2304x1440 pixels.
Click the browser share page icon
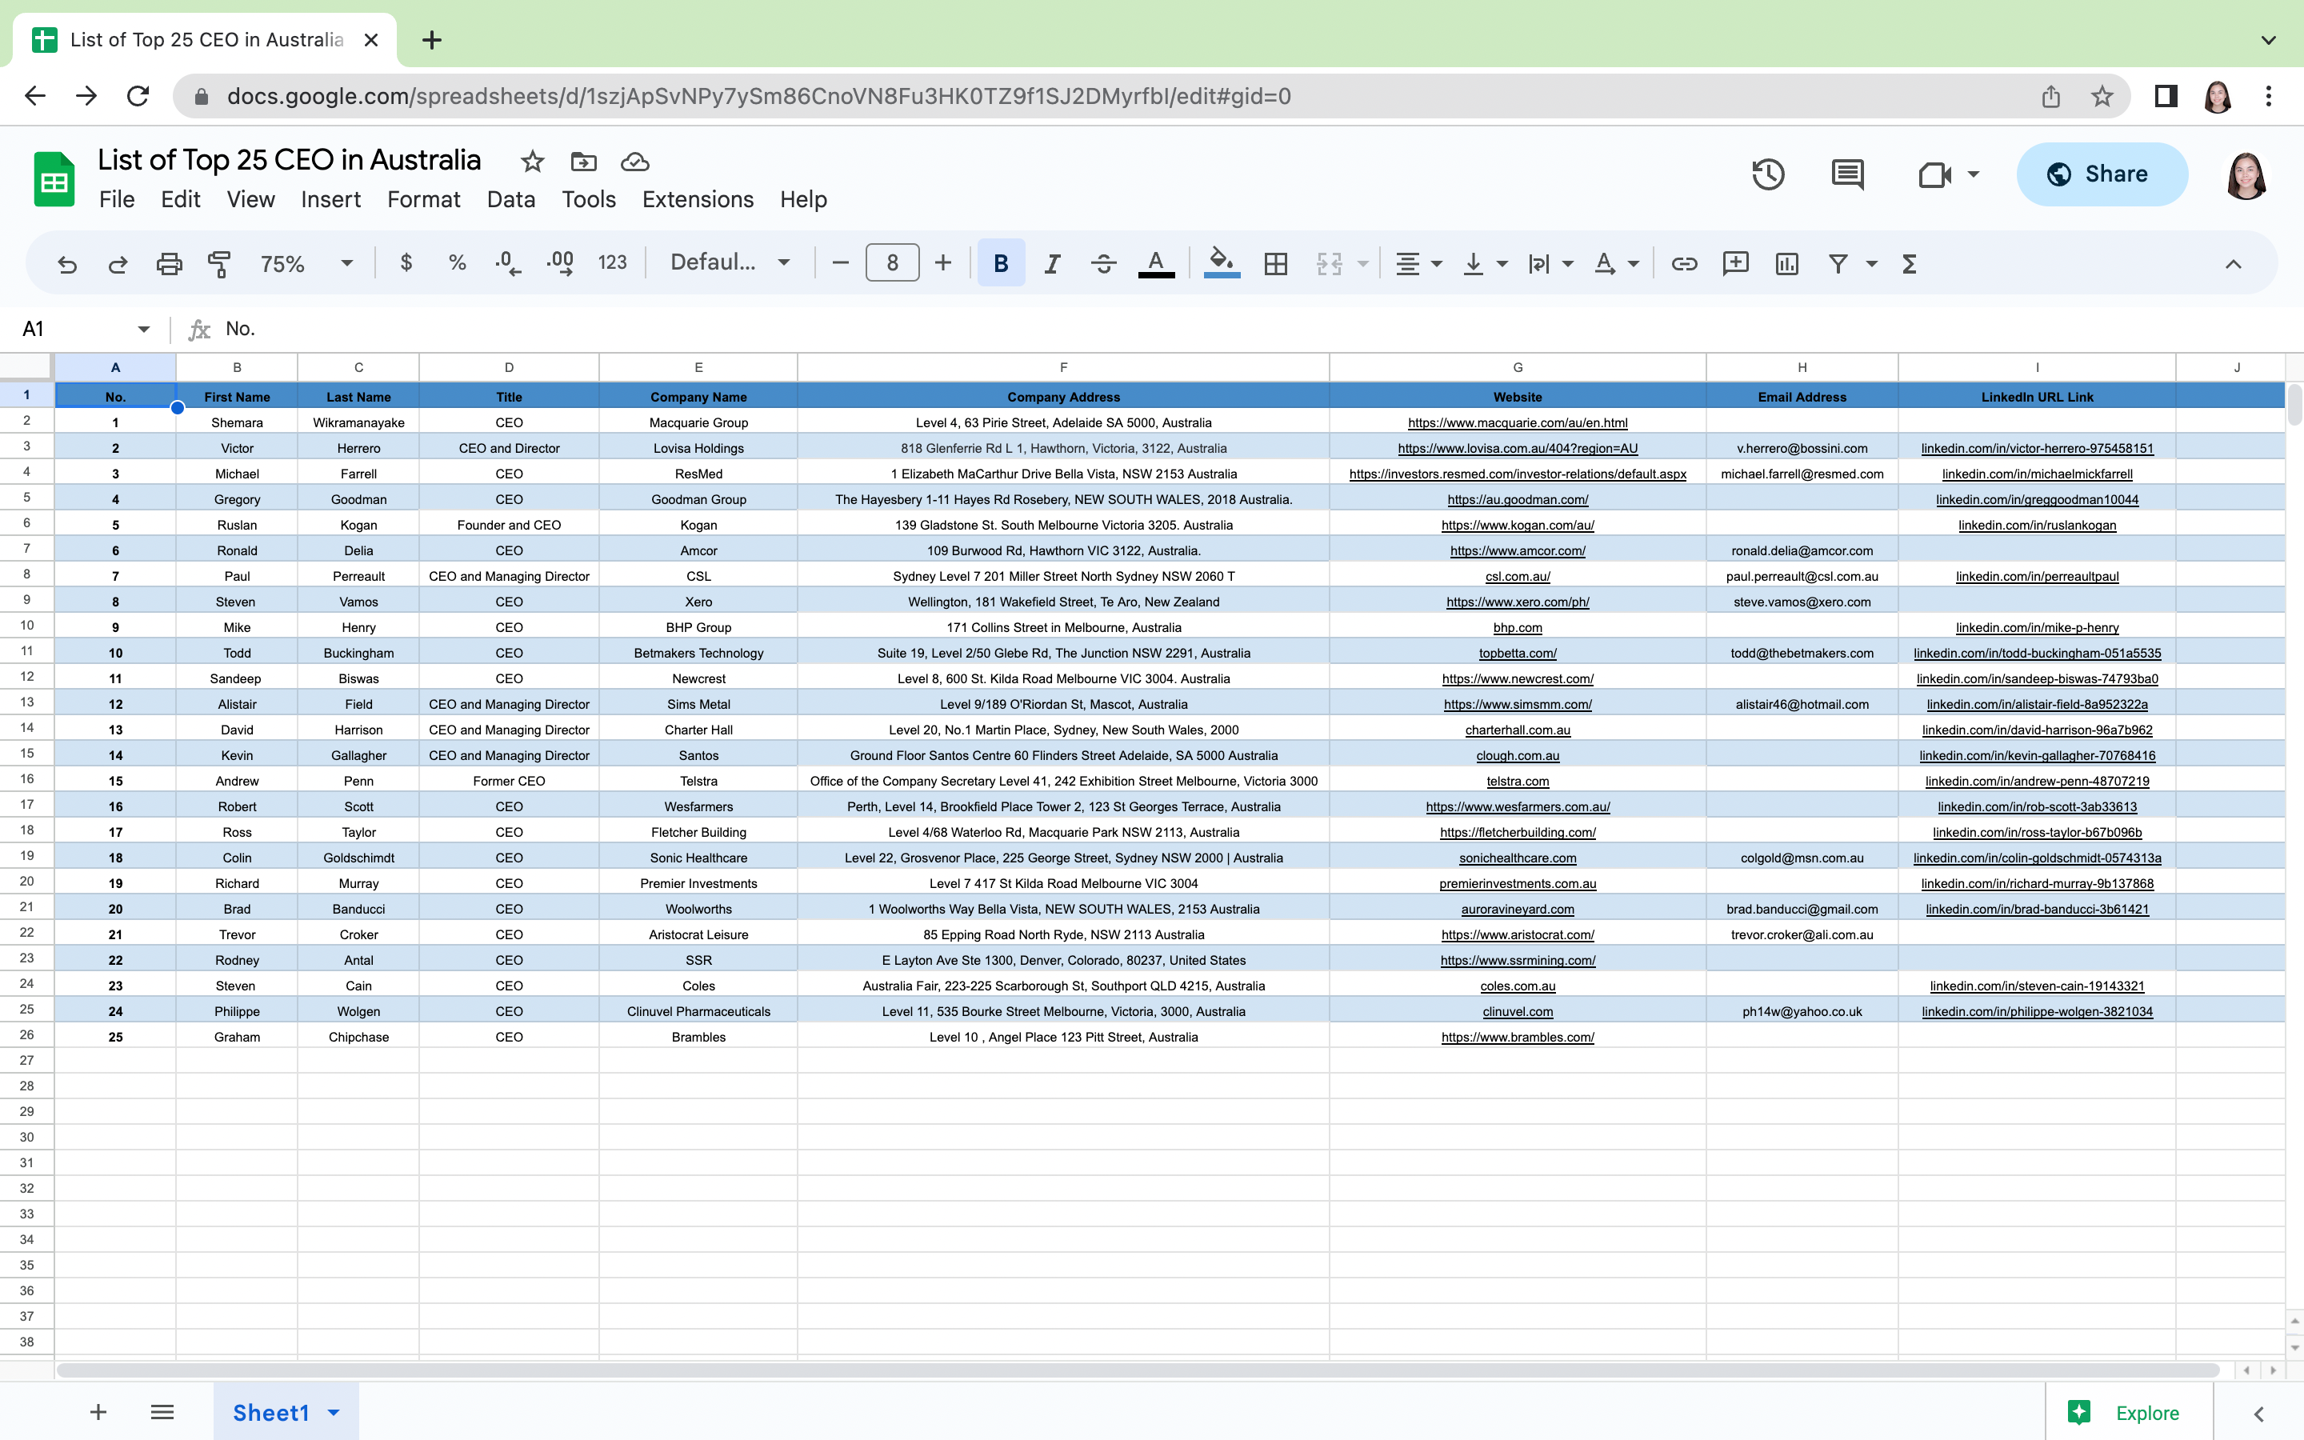(x=2050, y=96)
